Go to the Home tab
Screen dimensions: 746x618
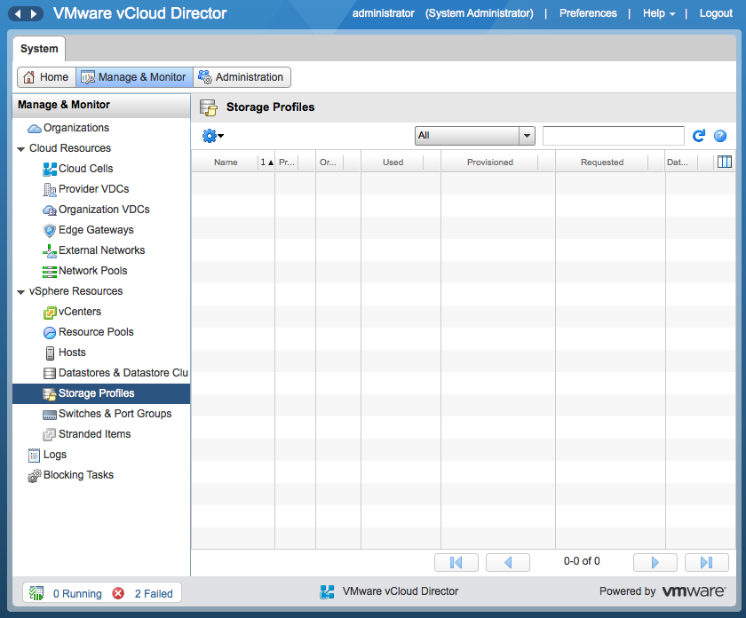46,77
